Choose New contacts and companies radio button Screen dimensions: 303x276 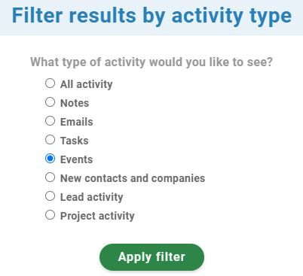point(50,177)
